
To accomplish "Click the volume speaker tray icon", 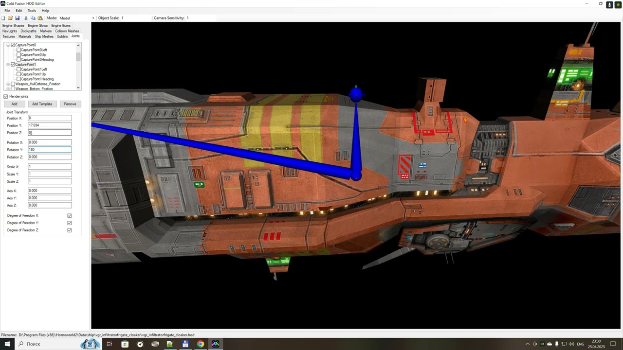I will coord(571,344).
